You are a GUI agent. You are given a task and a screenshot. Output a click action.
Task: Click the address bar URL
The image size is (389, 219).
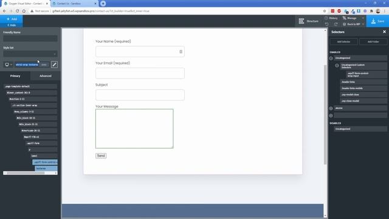tap(101, 11)
